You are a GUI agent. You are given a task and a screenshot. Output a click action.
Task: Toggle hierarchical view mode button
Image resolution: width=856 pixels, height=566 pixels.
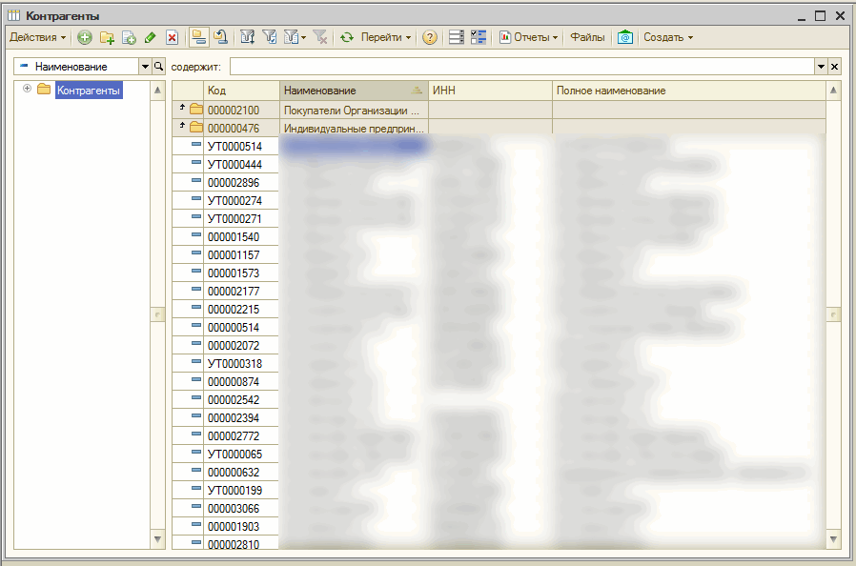199,38
